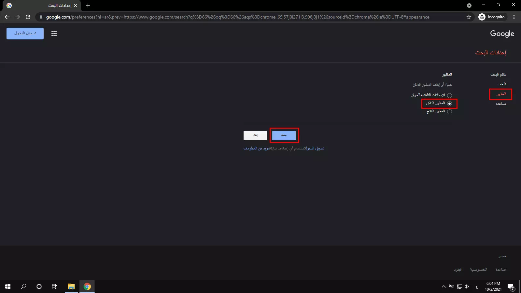Click the URL address bar

[x=238, y=17]
